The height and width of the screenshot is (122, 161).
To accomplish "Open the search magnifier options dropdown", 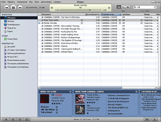I will click(x=135, y=7).
